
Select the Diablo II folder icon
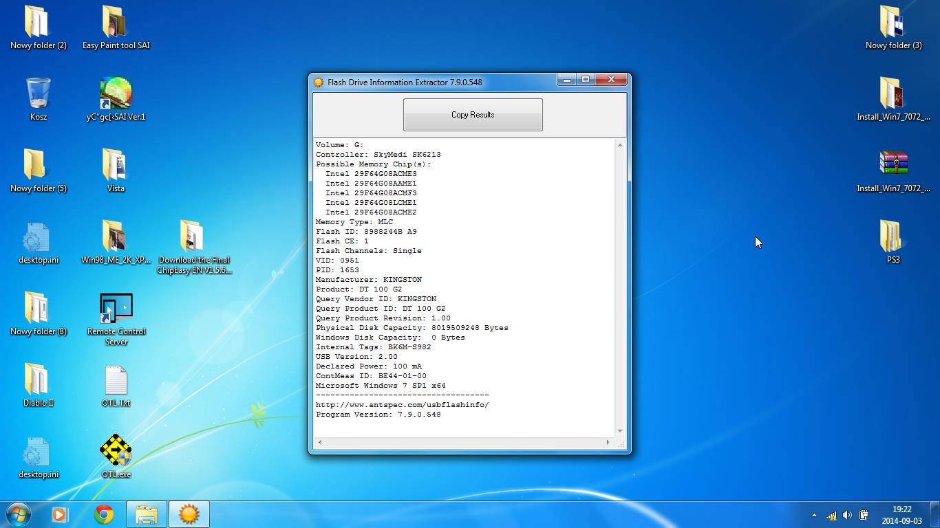38,385
